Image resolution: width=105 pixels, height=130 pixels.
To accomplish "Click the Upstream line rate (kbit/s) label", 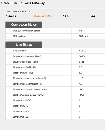I will (x=26, y=62).
